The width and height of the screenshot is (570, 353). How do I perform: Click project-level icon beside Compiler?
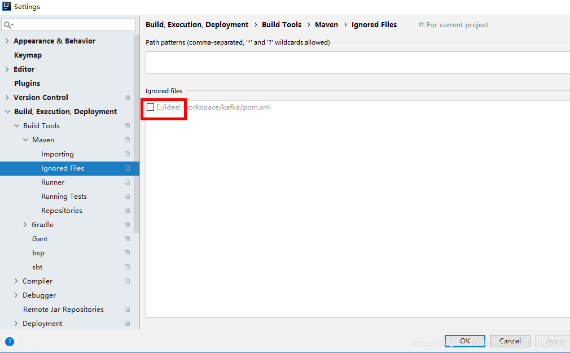tap(127, 281)
